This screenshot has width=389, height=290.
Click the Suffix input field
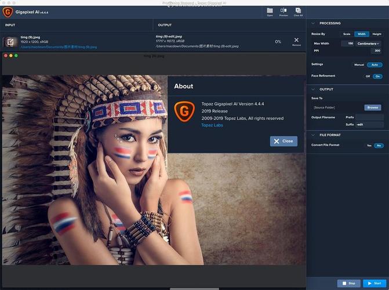tap(369, 125)
